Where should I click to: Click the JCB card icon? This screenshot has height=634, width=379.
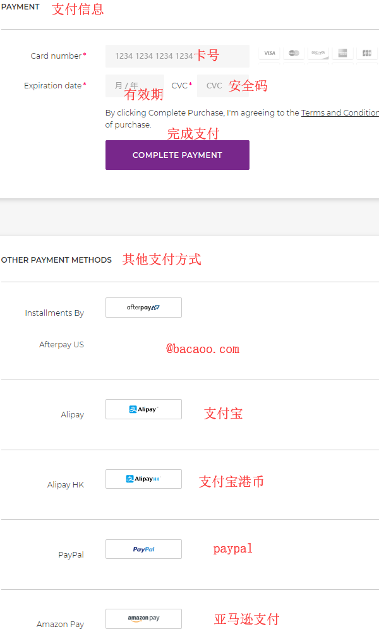(x=367, y=53)
